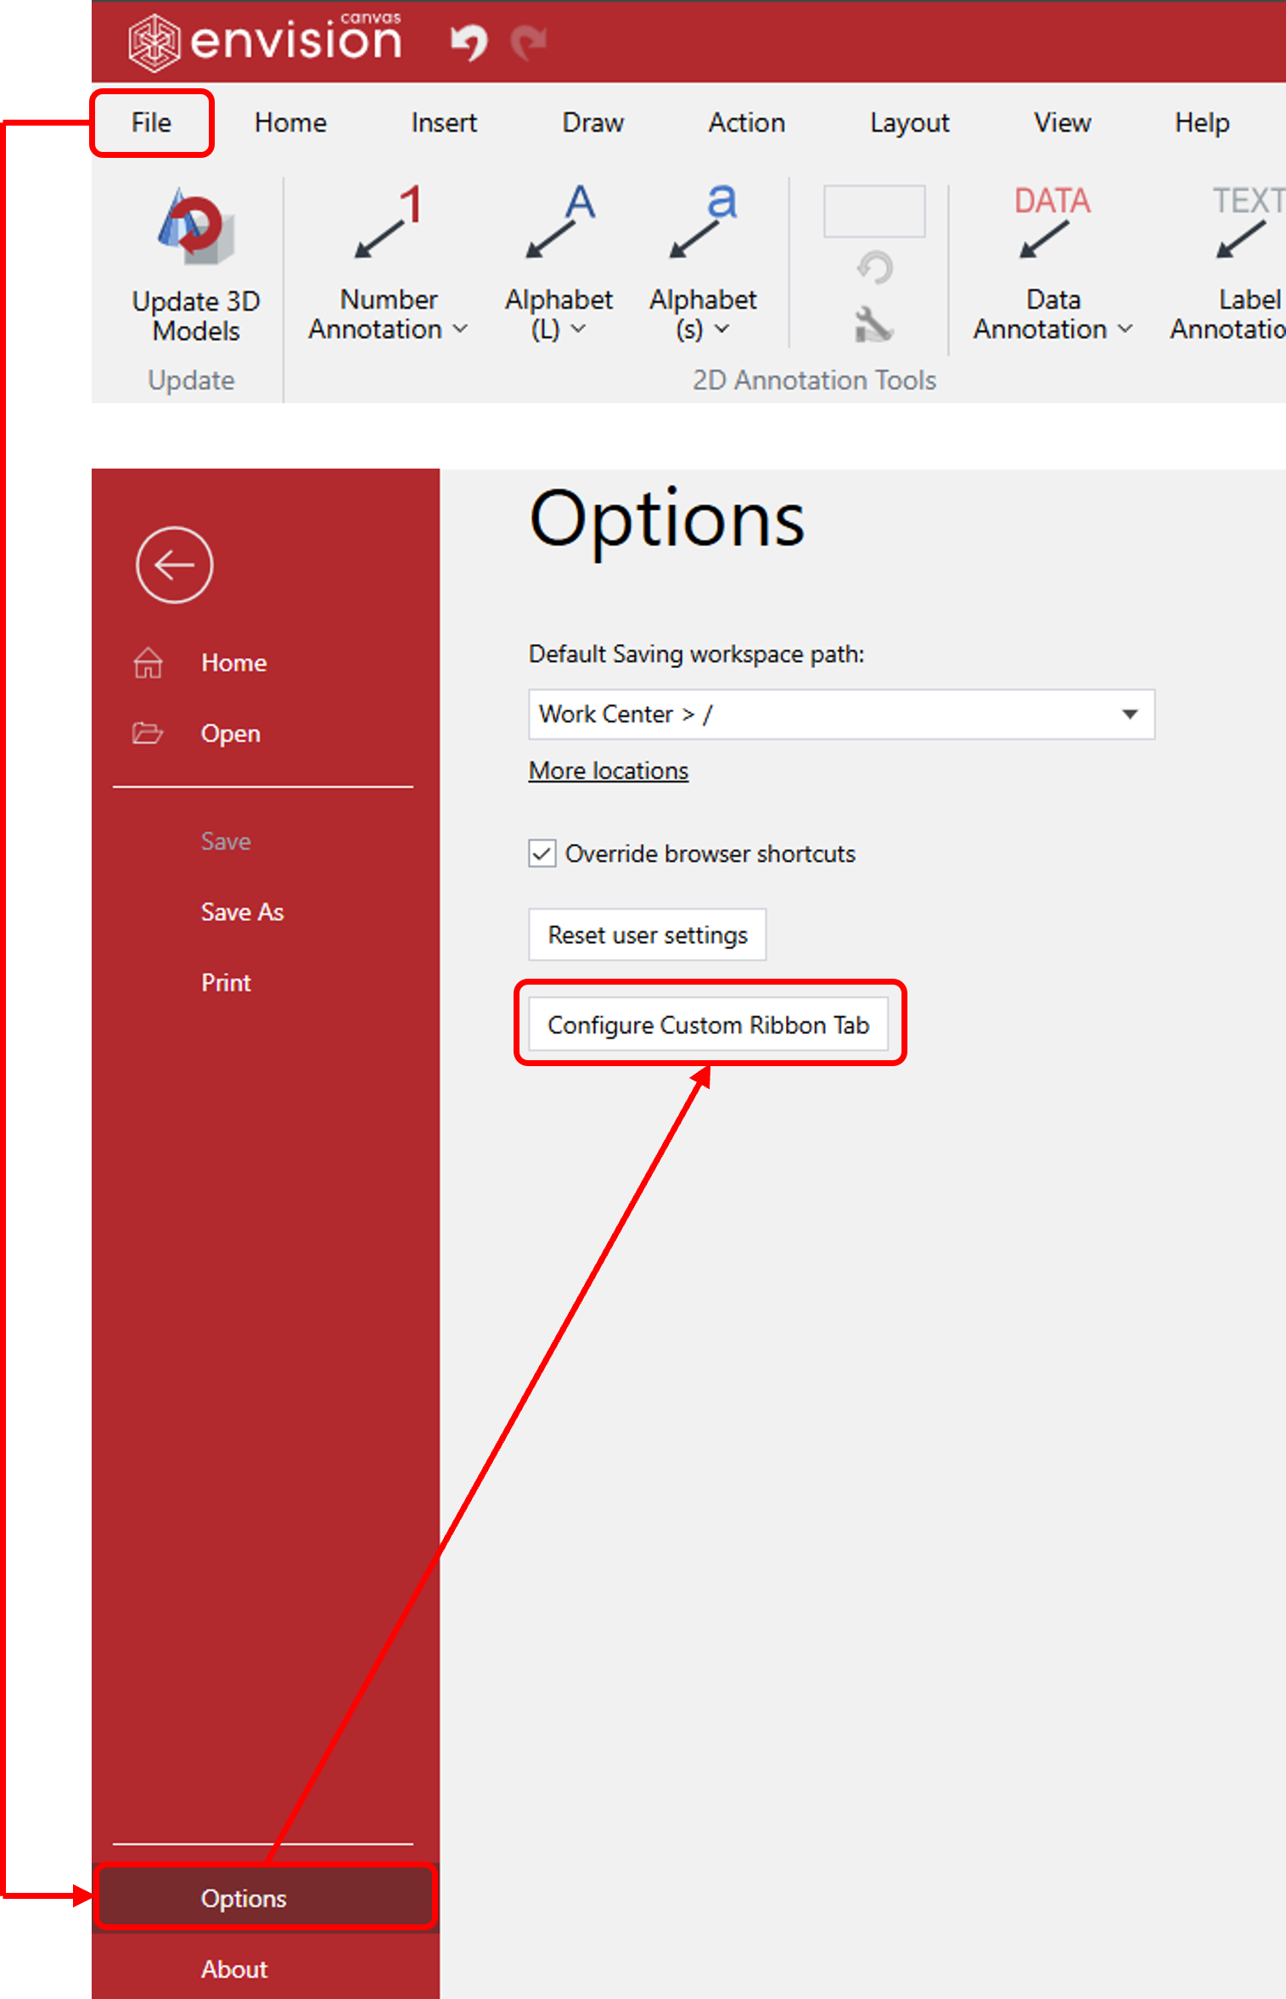This screenshot has height=1999, width=1286.
Task: Open the More locations link
Action: 608,771
